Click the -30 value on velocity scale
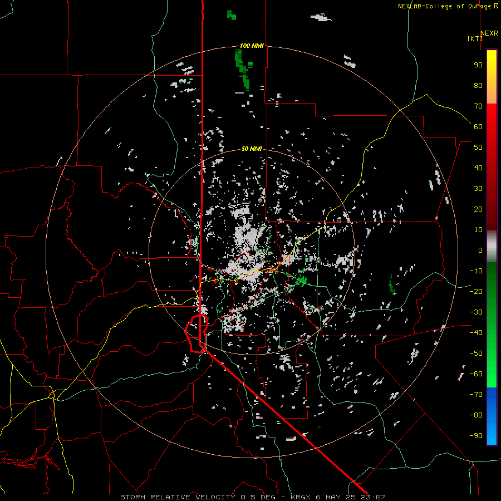 coord(476,312)
